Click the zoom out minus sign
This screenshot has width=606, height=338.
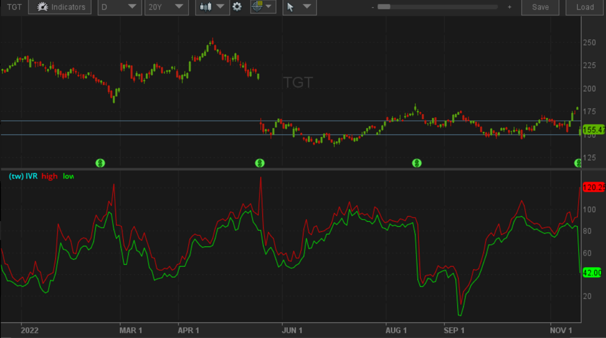pos(373,7)
